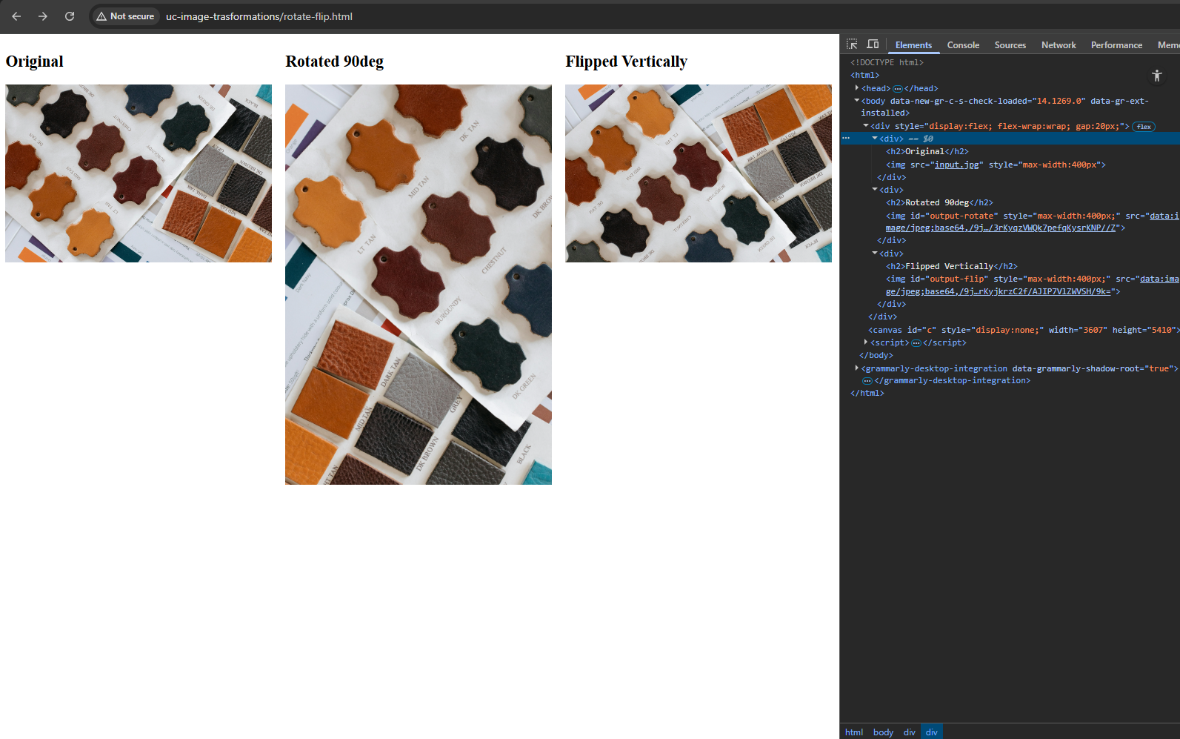The width and height of the screenshot is (1180, 739).
Task: Open the Not secure site info badge
Action: coord(125,16)
